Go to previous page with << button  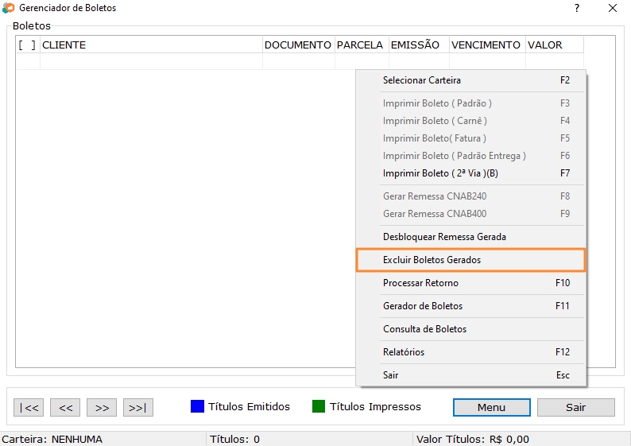(65, 408)
